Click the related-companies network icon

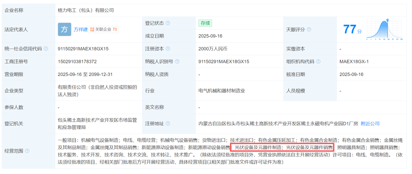pos(92,30)
